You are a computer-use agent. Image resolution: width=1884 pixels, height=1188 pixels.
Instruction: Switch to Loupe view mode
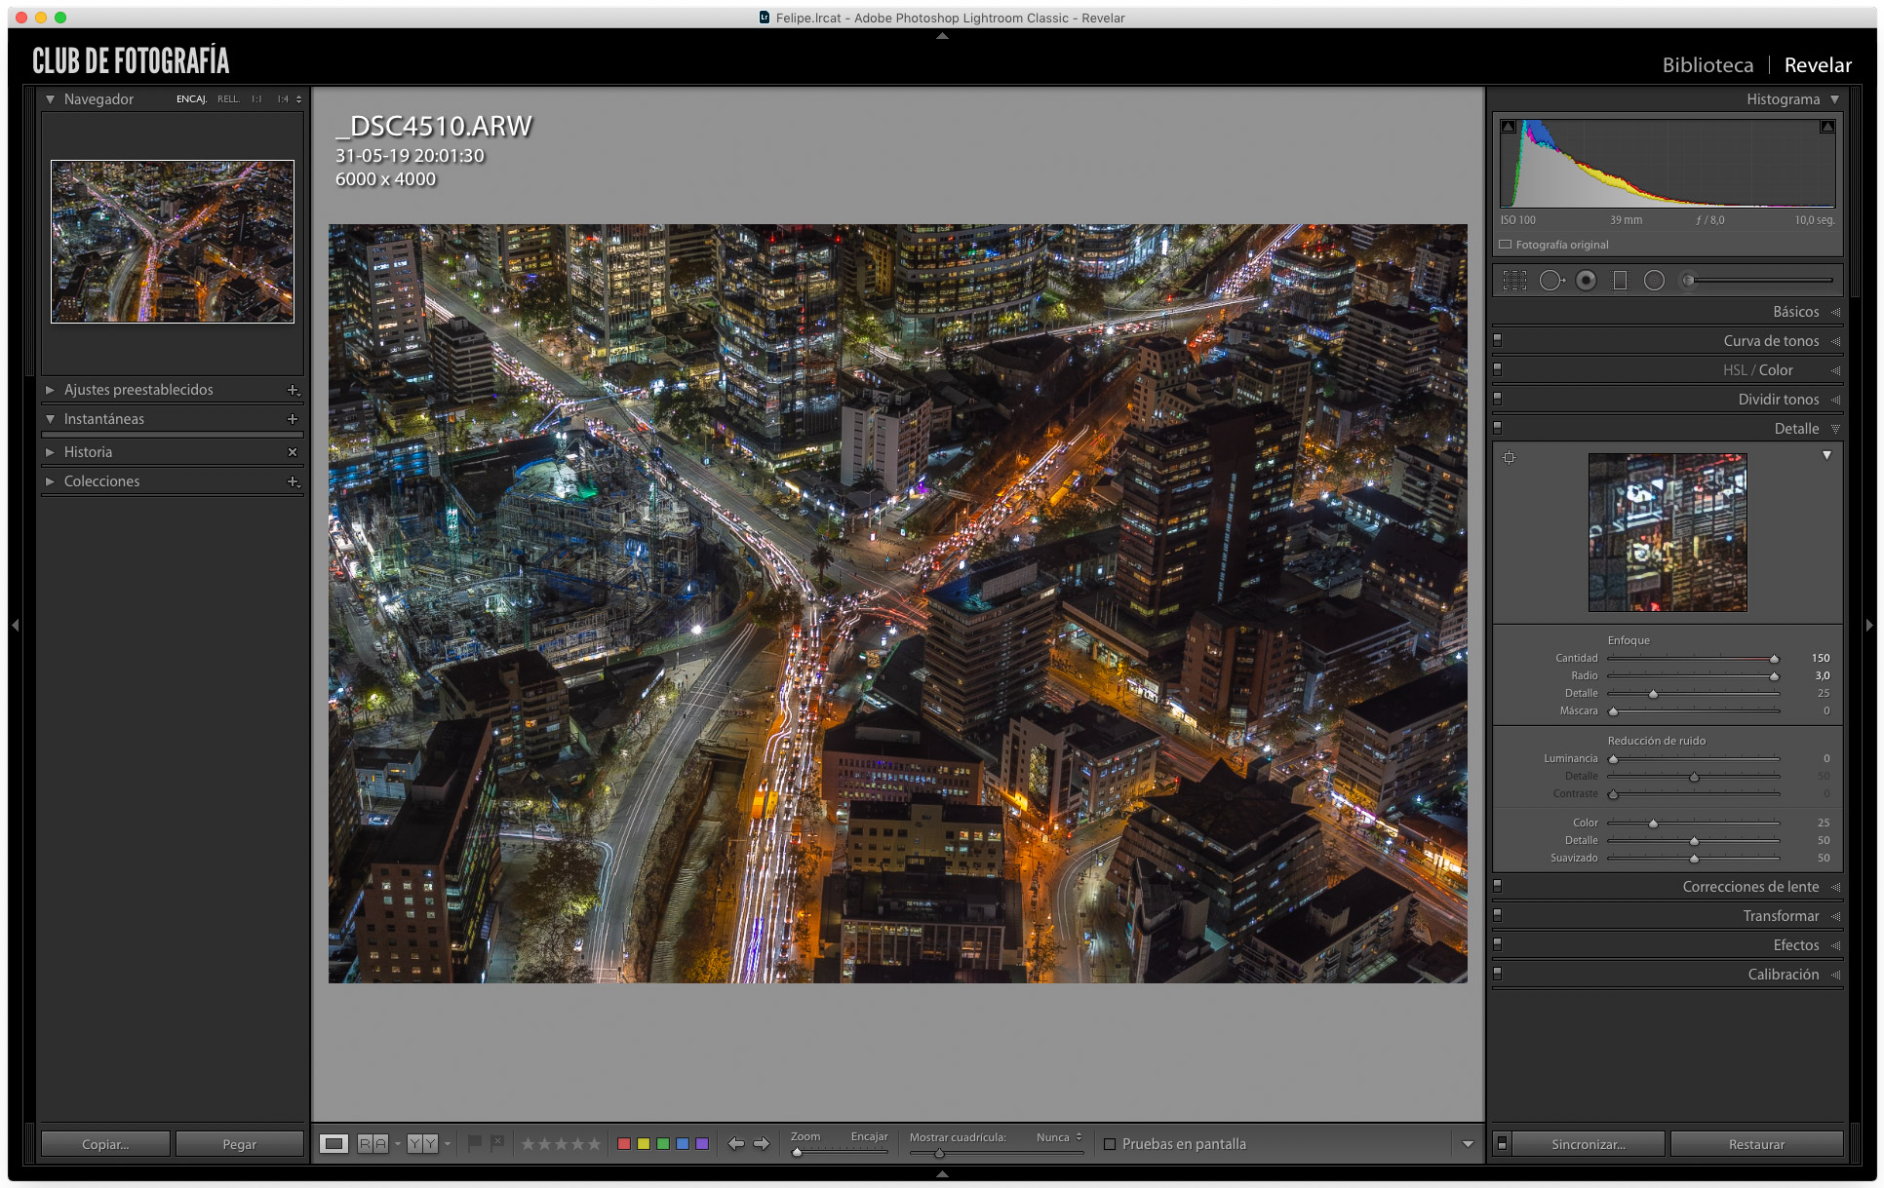click(x=334, y=1143)
